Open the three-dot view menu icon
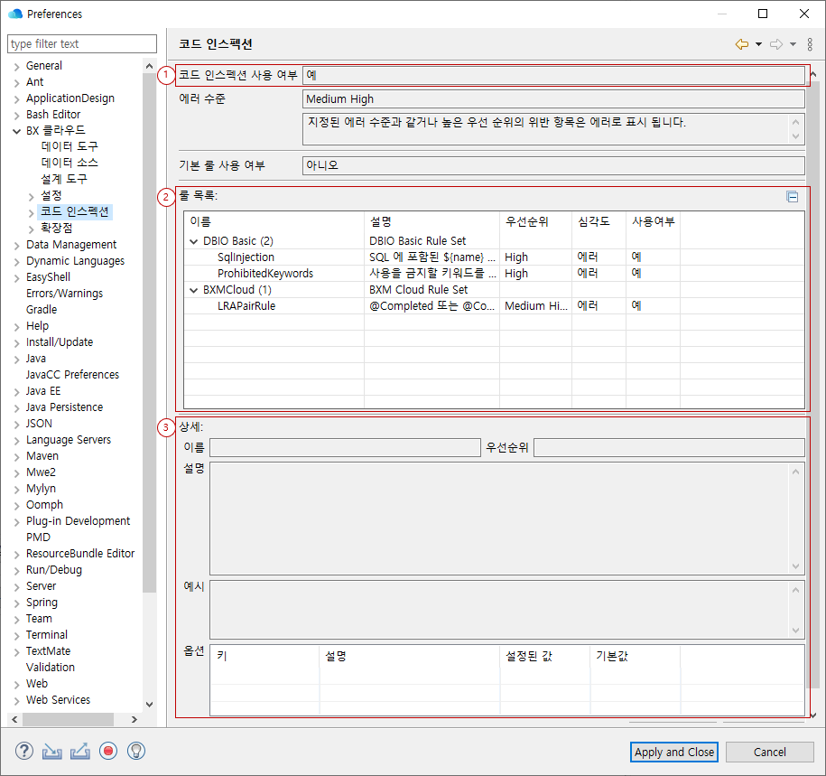The image size is (826, 776). pyautogui.click(x=810, y=44)
